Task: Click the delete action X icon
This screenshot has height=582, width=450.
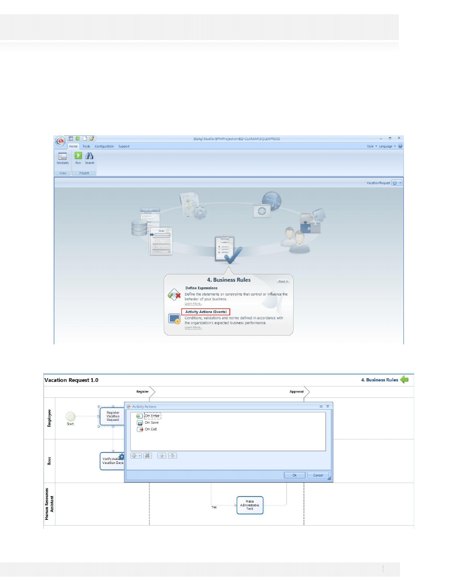Action: click(147, 456)
